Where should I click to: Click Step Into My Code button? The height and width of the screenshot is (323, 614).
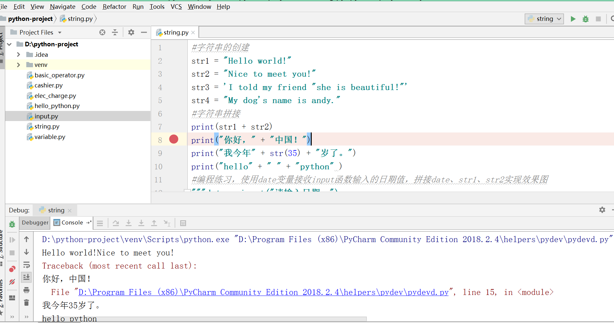141,223
